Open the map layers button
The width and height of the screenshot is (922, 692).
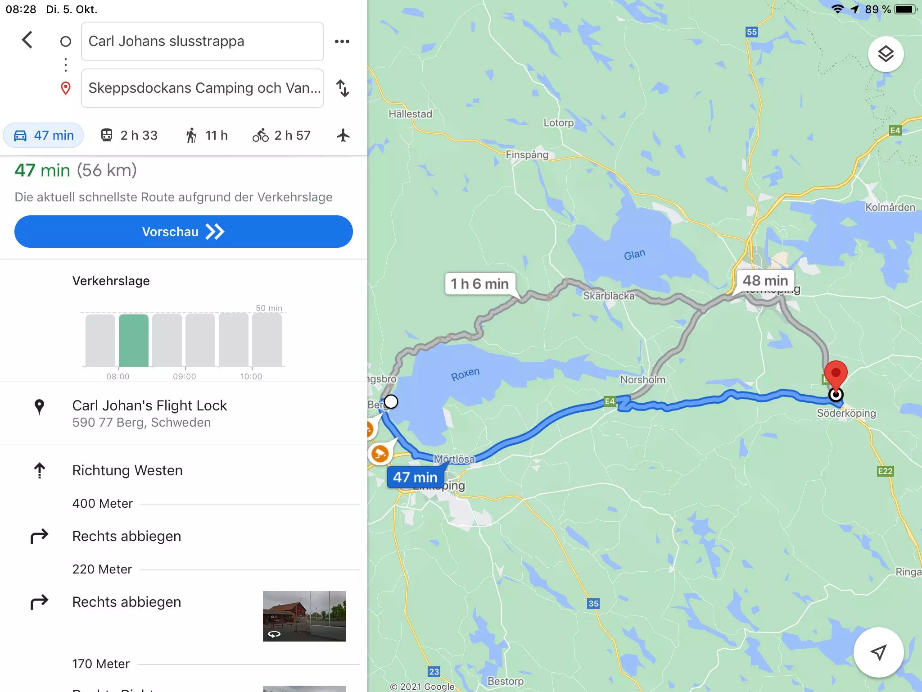tap(886, 54)
